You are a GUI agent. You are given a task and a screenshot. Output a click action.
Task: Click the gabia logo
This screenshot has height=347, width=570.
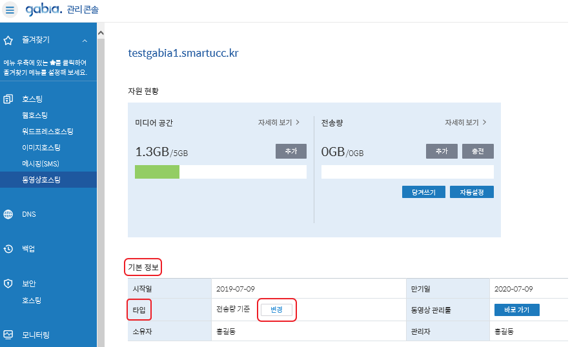[44, 9]
